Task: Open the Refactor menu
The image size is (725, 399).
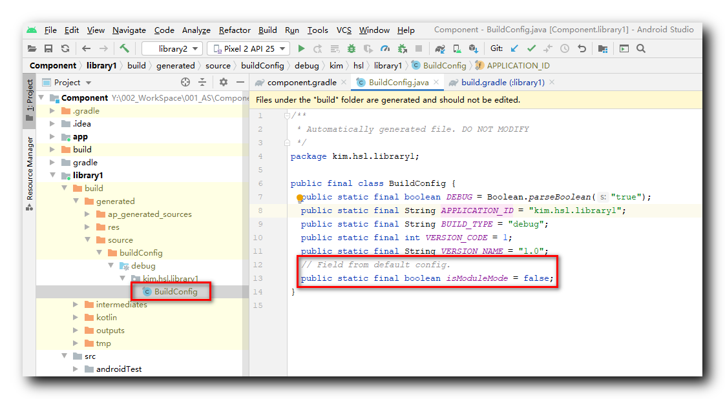Action: 235,30
